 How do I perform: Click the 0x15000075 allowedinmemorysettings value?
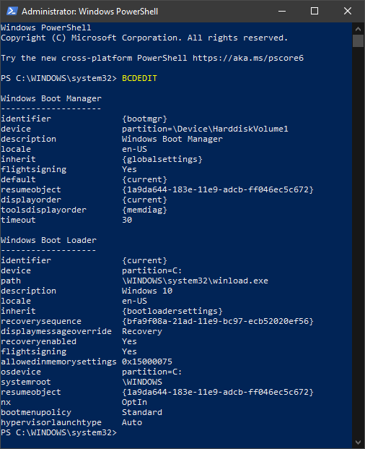(x=147, y=362)
